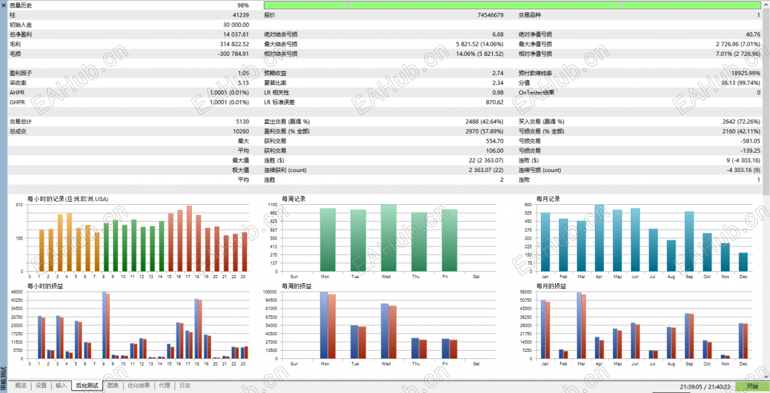Click the average loss trade value -139.25
This screenshot has height=393, width=770.
(751, 150)
